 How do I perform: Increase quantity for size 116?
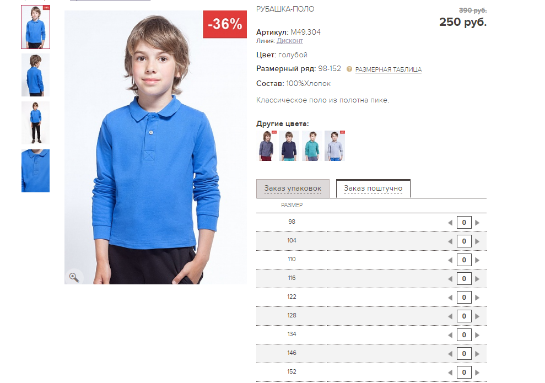coord(477,279)
